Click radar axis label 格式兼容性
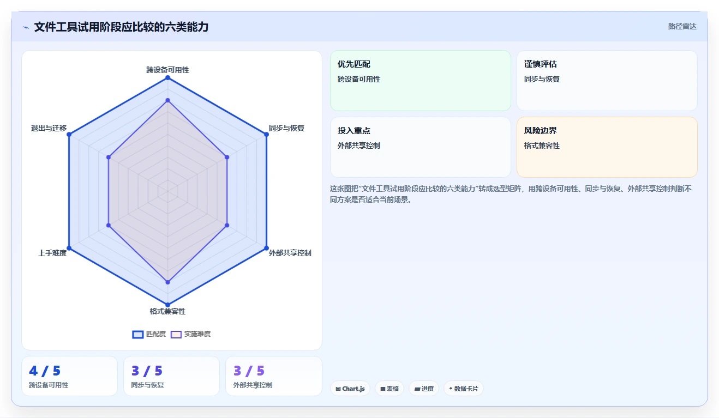 [167, 311]
